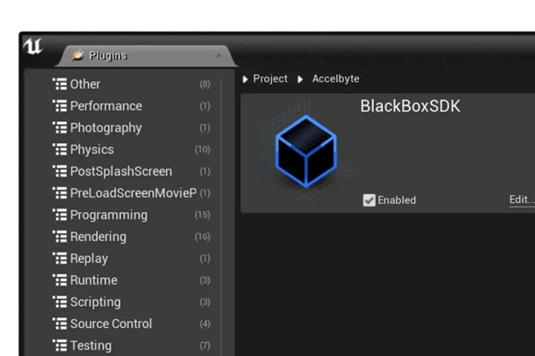Click the (10) count next to Physics

pyautogui.click(x=202, y=149)
